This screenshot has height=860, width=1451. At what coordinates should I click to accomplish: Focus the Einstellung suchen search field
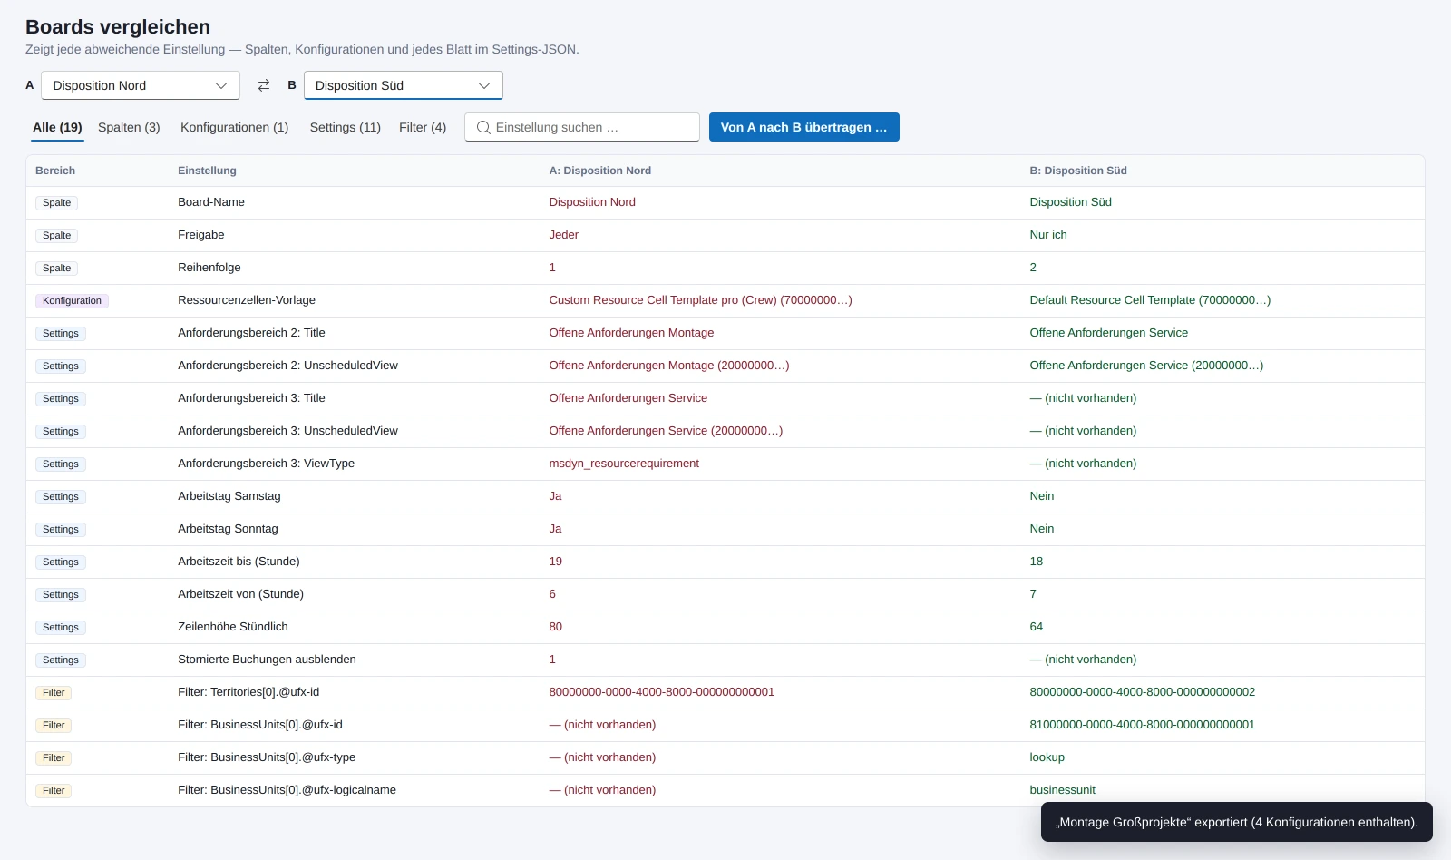click(582, 127)
